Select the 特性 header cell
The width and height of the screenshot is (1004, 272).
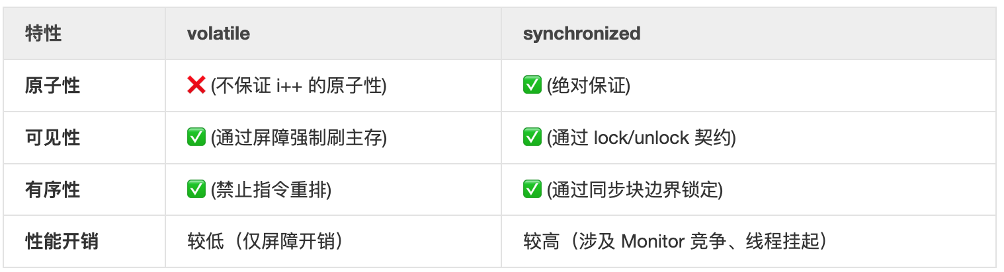coord(44,34)
